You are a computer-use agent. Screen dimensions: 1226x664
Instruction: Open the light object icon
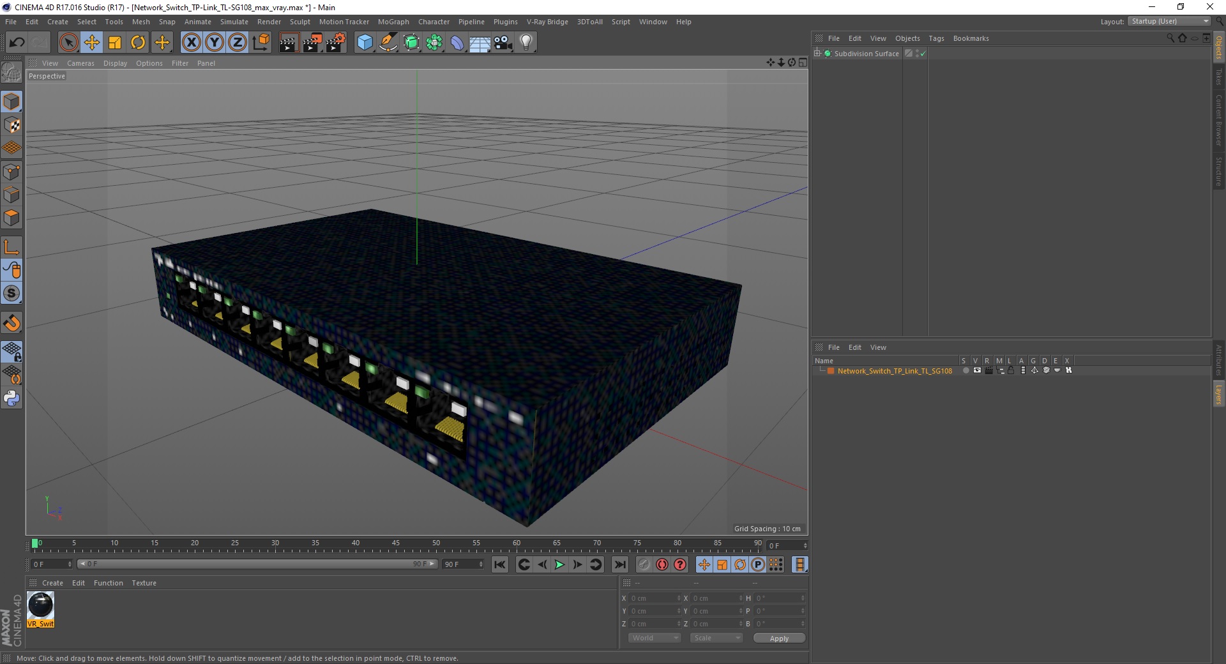click(526, 43)
